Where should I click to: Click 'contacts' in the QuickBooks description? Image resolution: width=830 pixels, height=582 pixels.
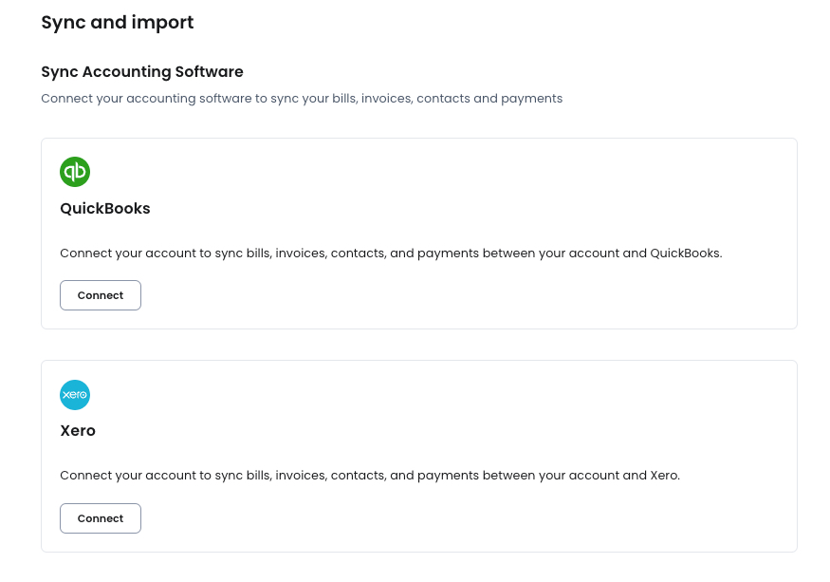coord(359,253)
